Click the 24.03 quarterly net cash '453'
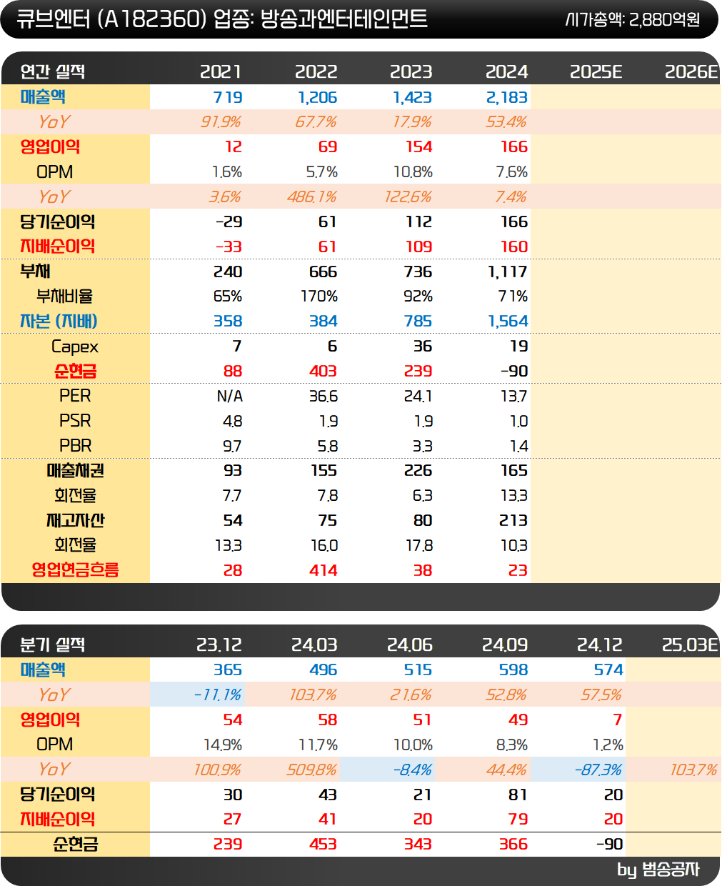722x886 pixels. tap(323, 844)
